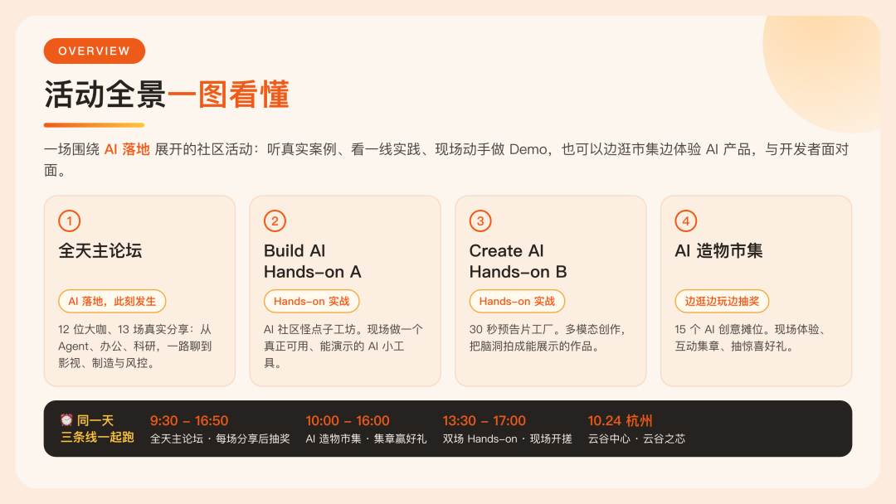Viewport: 896px width, 504px height.
Task: Select the Hands-on 实战 tag under Build AI
Action: coord(311,302)
